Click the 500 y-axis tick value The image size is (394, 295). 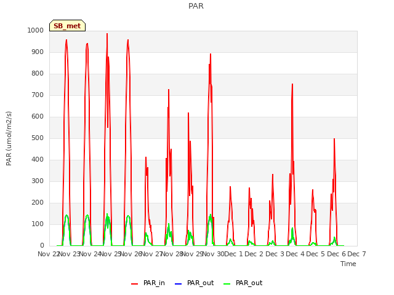tap(38, 138)
